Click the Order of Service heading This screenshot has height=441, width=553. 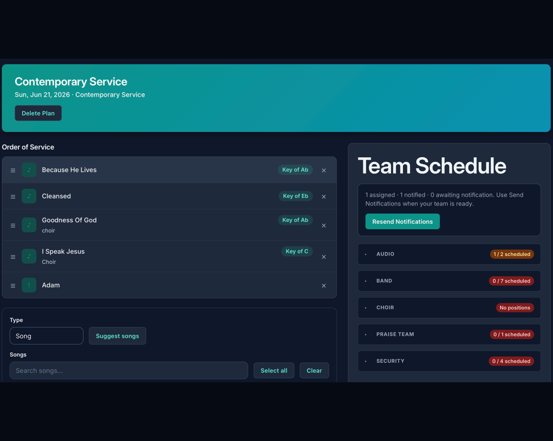point(28,147)
